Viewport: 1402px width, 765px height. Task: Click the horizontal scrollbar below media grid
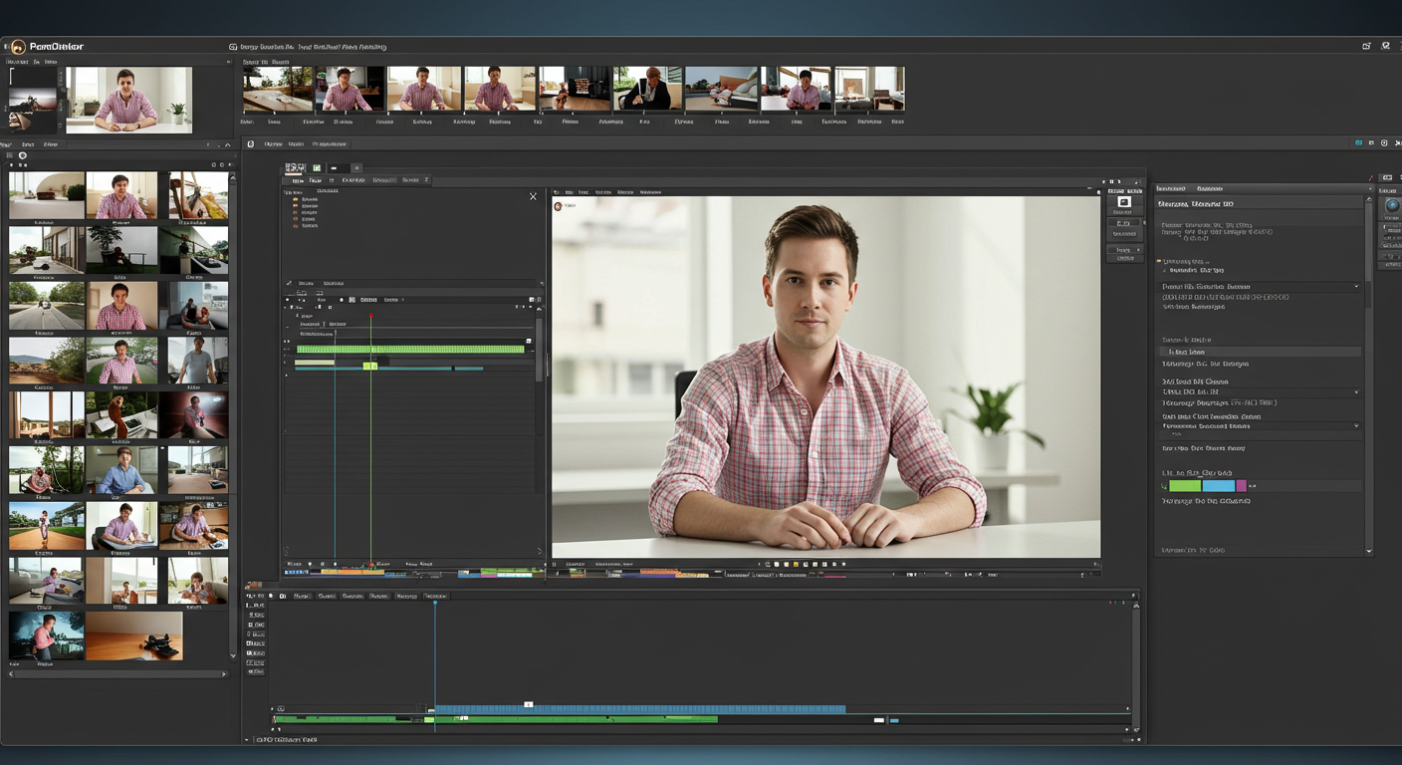coord(117,674)
